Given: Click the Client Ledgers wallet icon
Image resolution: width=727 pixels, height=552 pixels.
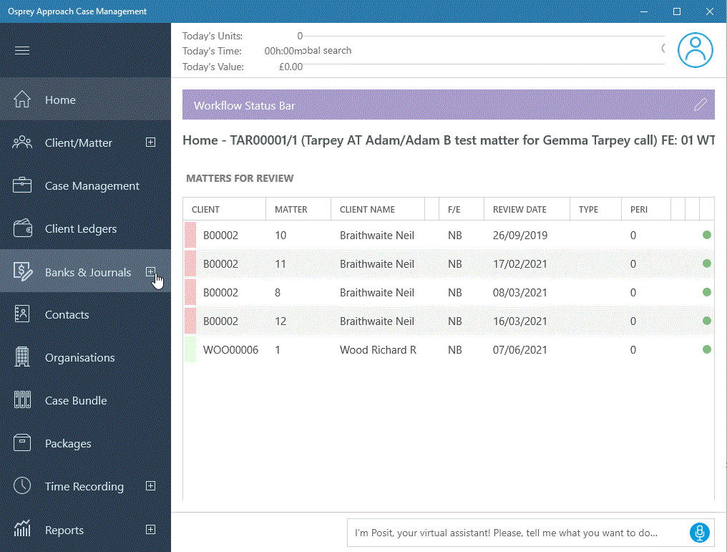Looking at the screenshot, I should 22,228.
